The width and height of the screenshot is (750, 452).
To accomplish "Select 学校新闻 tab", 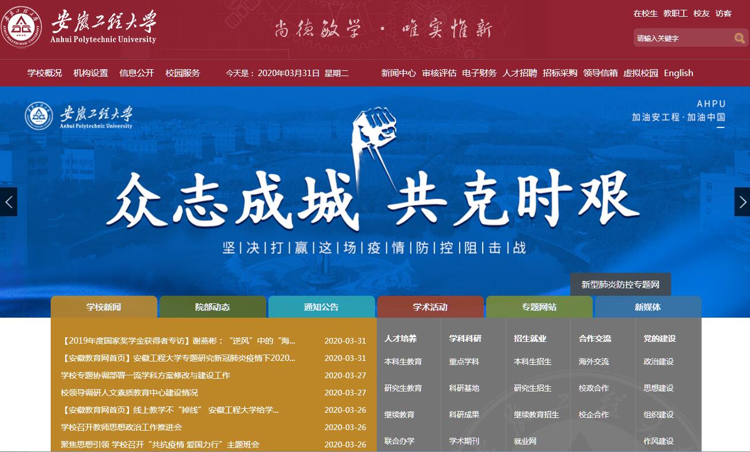I will coord(104,307).
